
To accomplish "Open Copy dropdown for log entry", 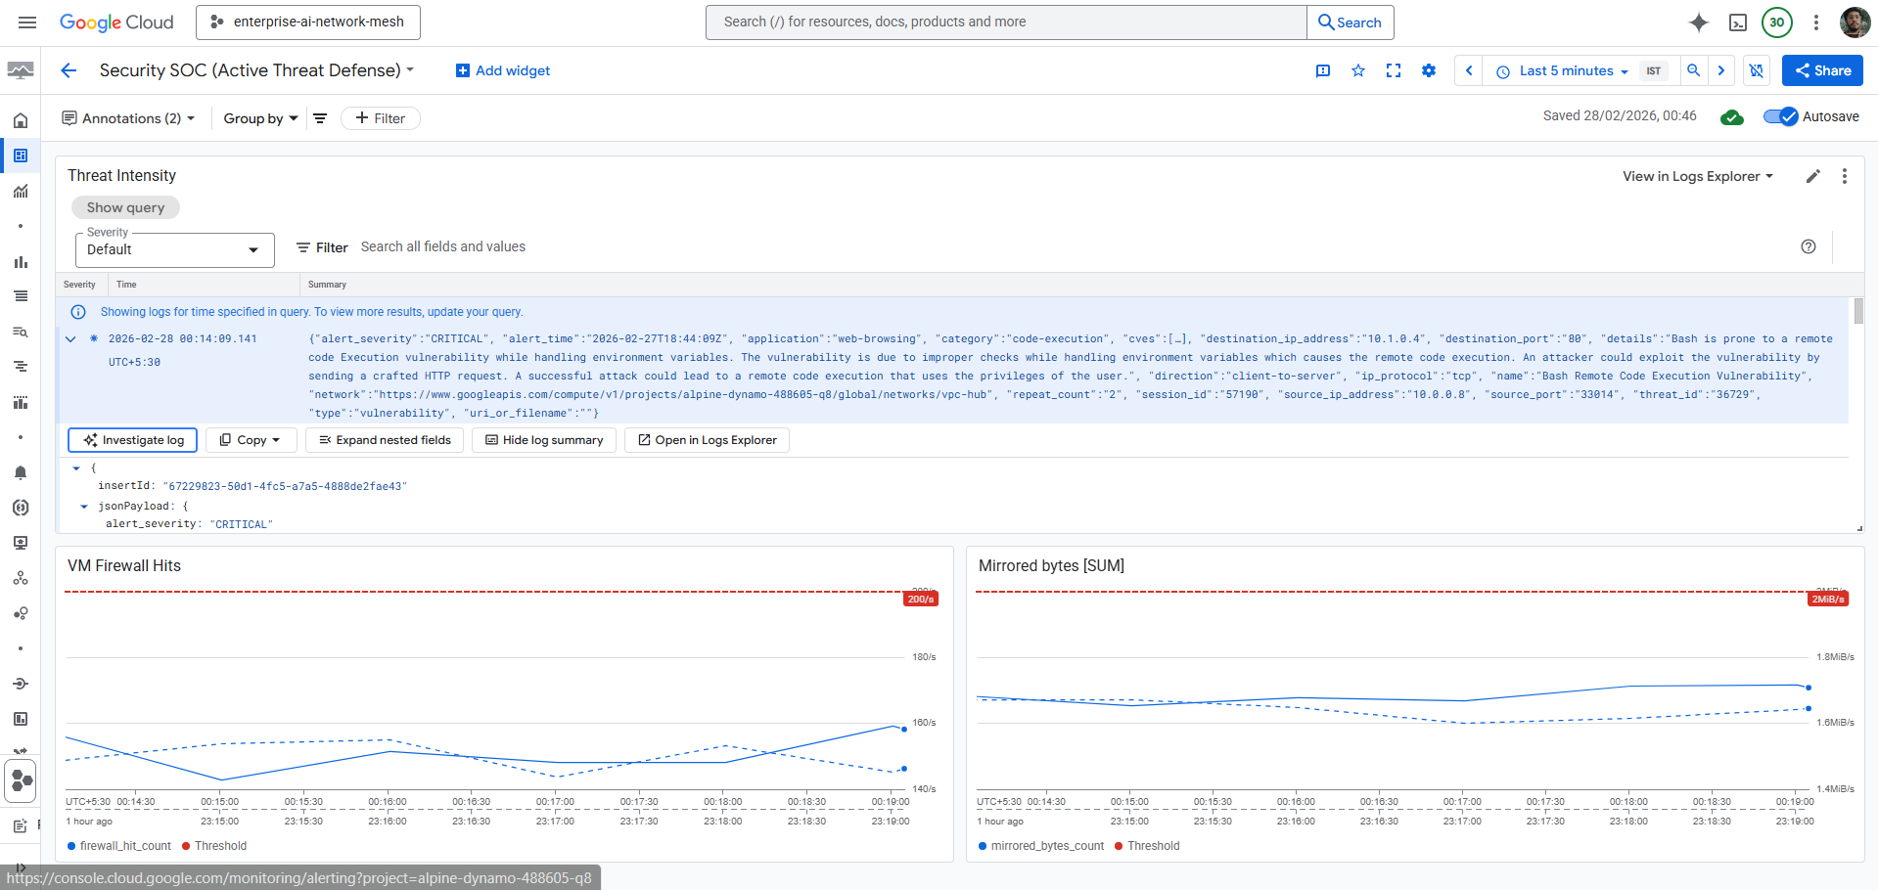I will [251, 440].
